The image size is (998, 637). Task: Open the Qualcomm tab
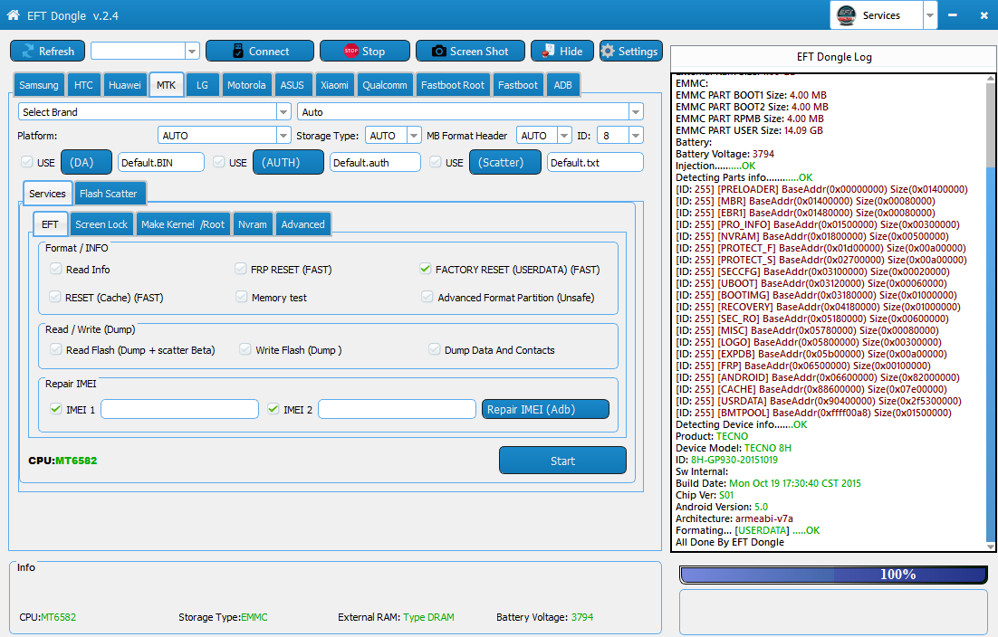point(384,84)
